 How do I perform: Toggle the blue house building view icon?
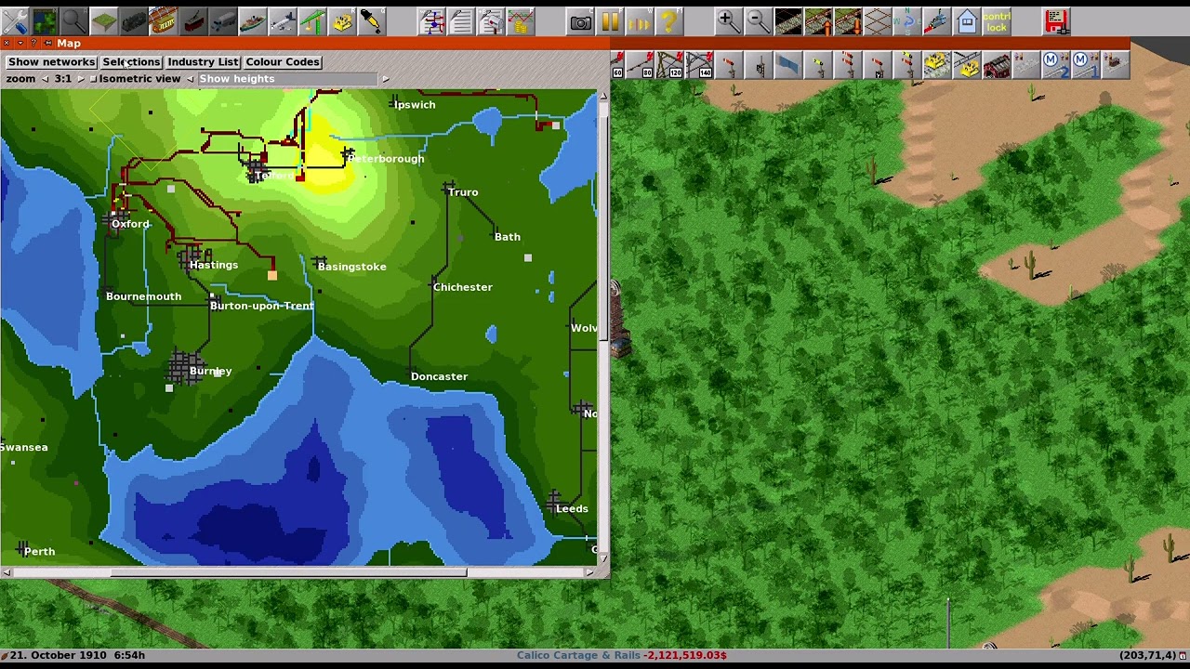966,20
